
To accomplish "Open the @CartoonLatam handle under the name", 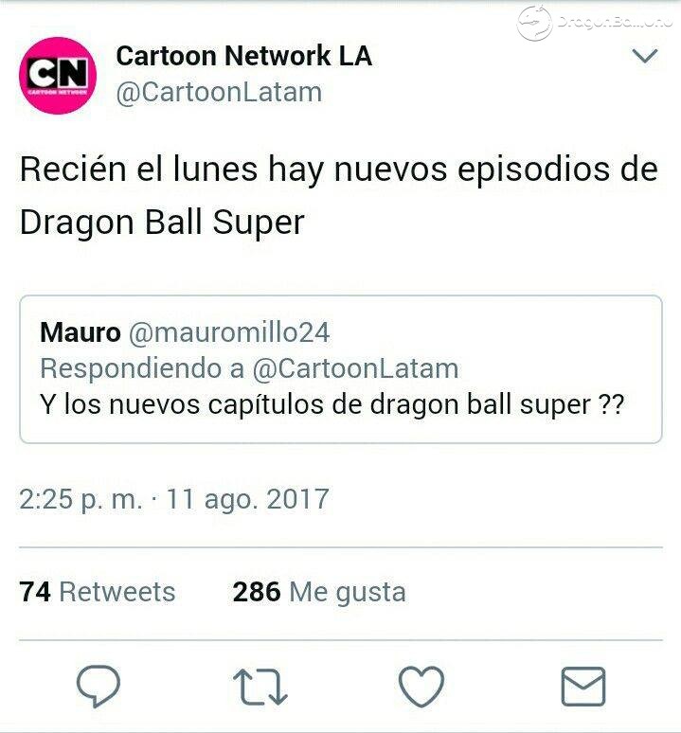I will pyautogui.click(x=219, y=92).
